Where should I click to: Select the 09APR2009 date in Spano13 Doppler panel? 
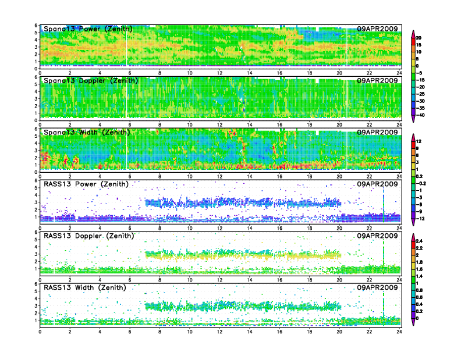(x=377, y=80)
